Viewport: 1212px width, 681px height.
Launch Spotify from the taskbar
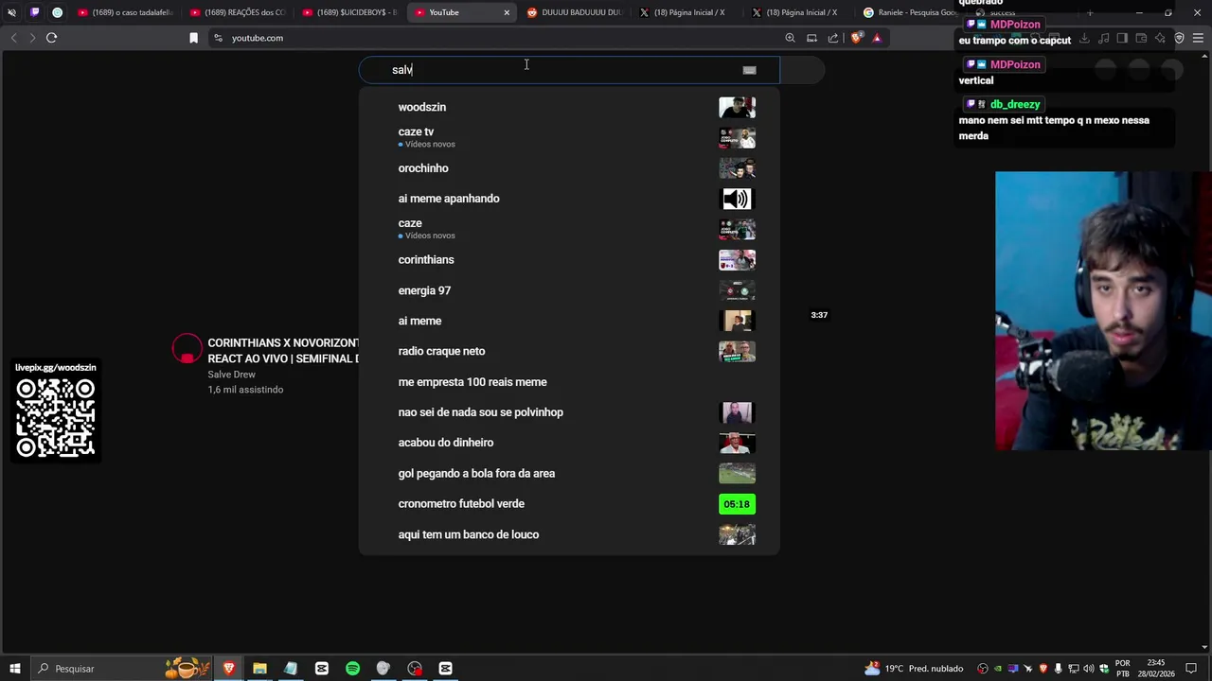(x=352, y=669)
